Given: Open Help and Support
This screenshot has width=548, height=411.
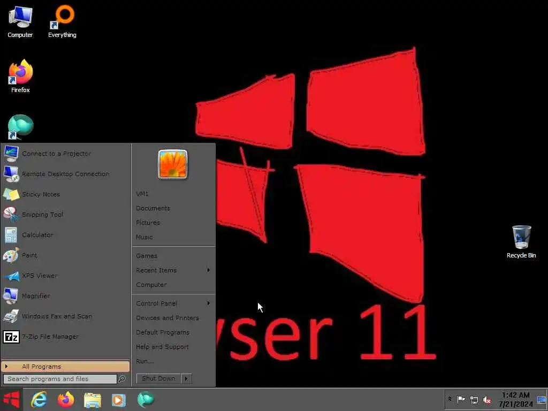Looking at the screenshot, I should click(x=162, y=347).
